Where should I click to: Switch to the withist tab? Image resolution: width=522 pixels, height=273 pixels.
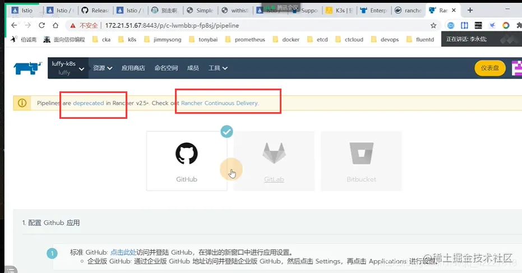coord(235,10)
